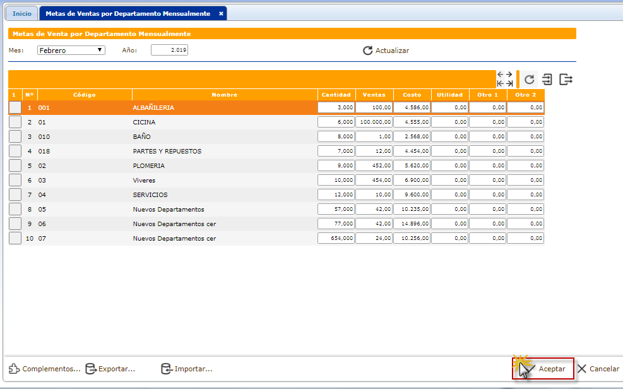Click the grid refresh icon

[530, 80]
